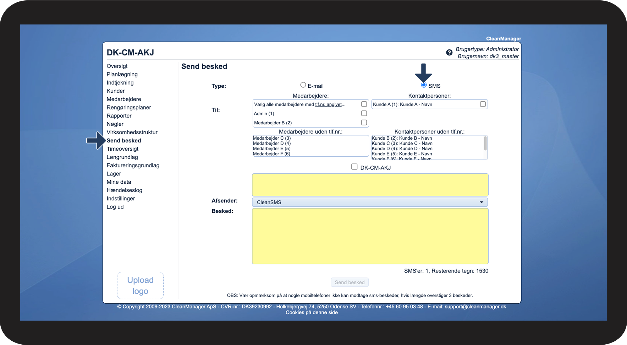Check the Kunde A contact person checkbox

pos(483,104)
